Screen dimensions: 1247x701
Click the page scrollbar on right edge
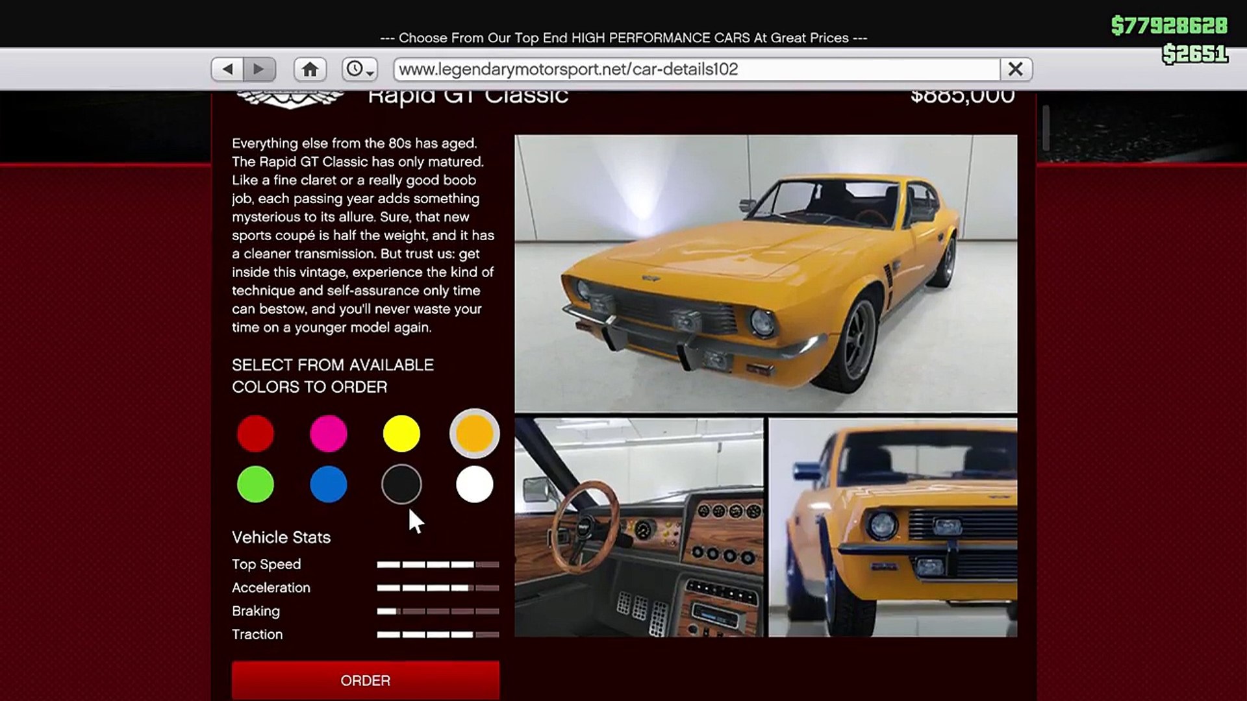1046,128
